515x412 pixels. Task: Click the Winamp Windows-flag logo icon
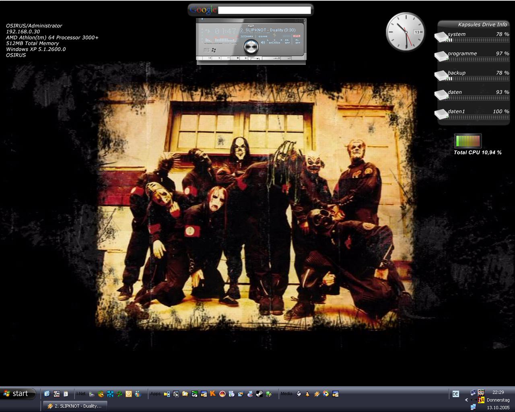(x=214, y=50)
